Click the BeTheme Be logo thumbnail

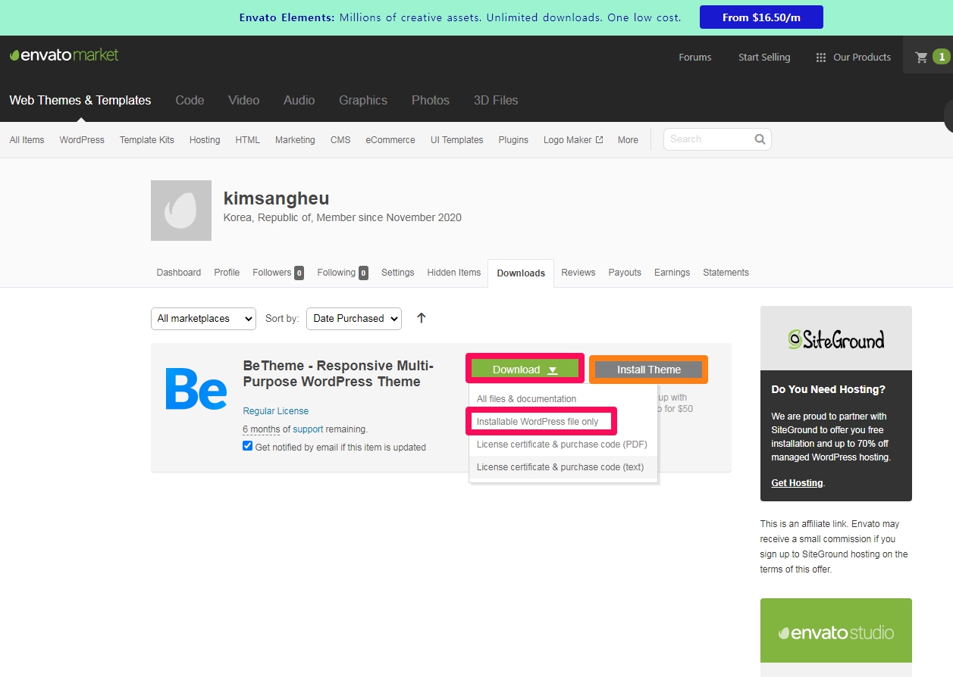[x=196, y=388]
